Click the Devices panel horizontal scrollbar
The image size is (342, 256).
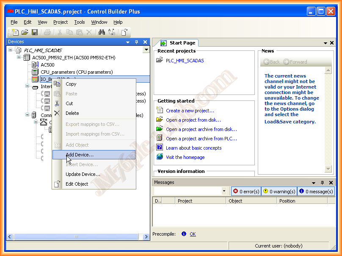(76, 237)
